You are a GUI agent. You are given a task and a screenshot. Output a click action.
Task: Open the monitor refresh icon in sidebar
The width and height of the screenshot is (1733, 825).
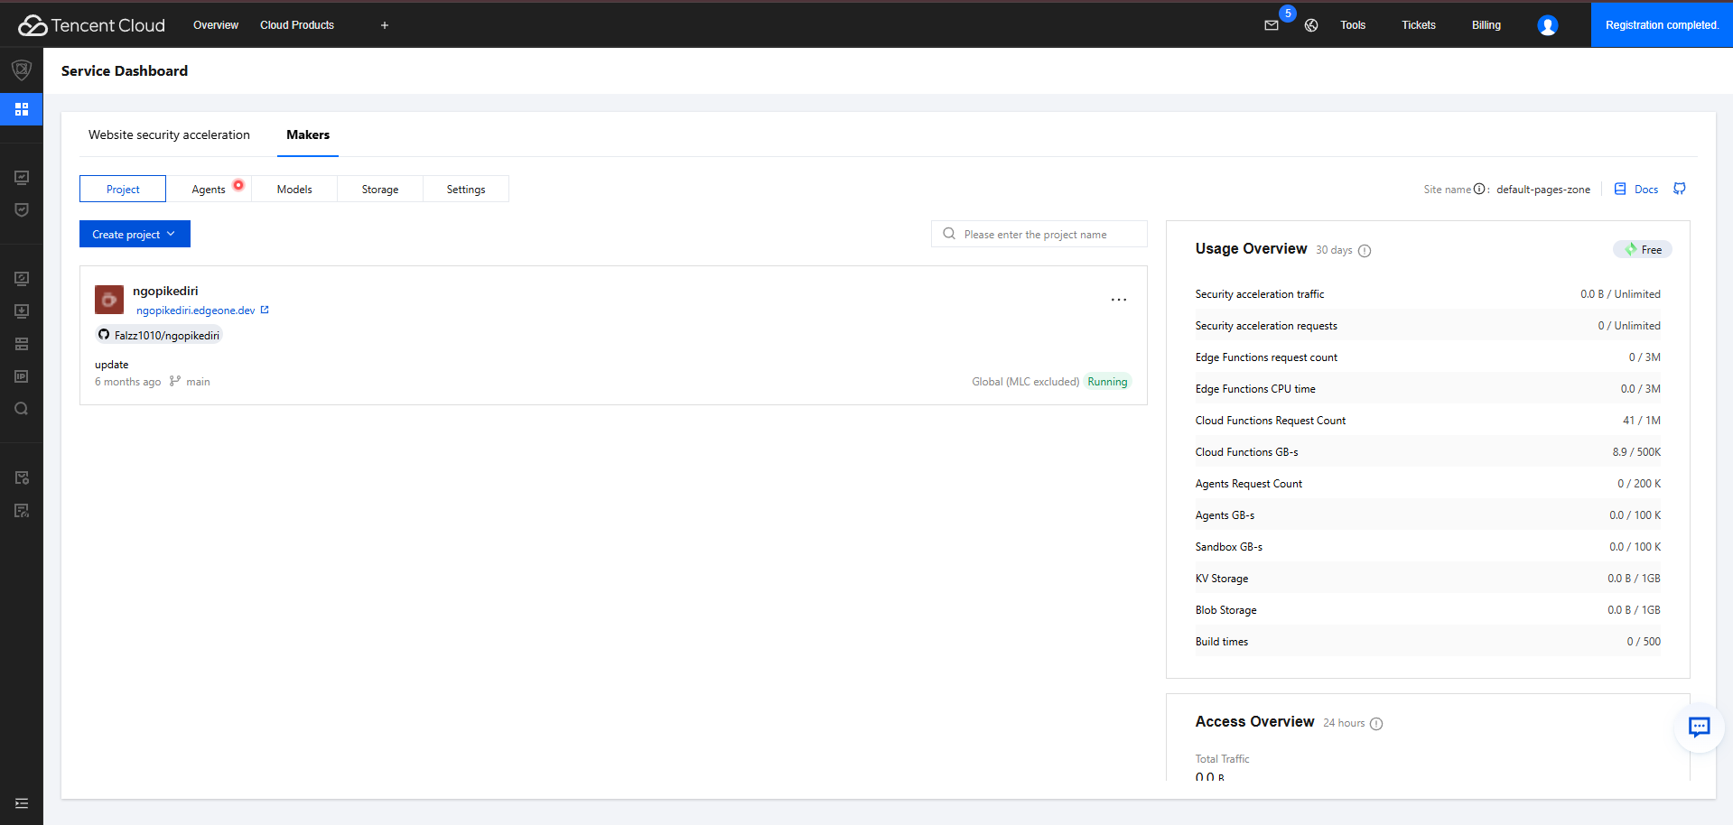click(22, 279)
